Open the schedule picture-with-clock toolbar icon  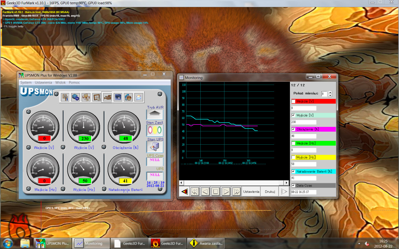[96, 97]
